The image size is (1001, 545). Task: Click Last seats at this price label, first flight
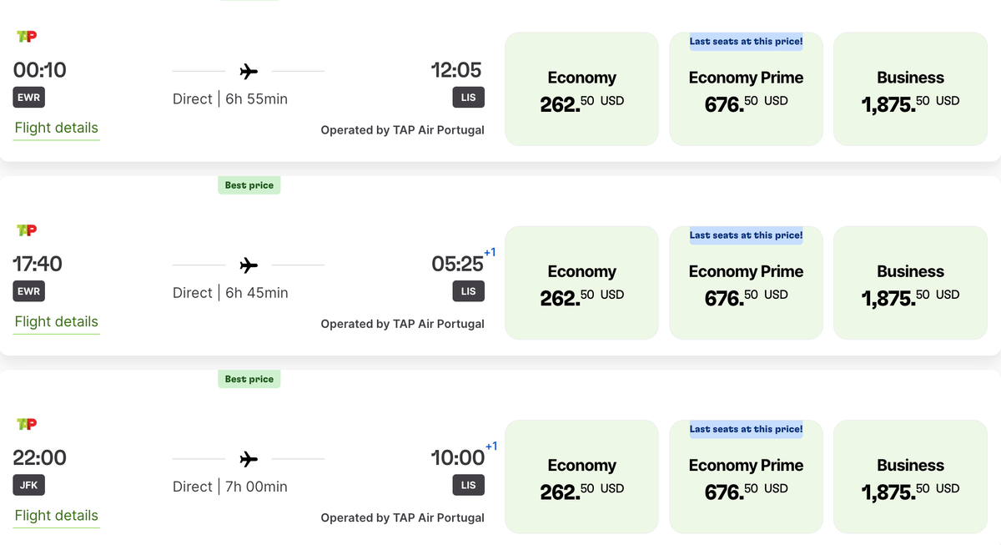pyautogui.click(x=745, y=42)
